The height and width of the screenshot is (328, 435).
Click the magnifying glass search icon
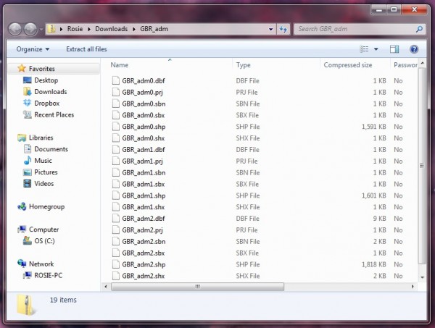tap(419, 29)
